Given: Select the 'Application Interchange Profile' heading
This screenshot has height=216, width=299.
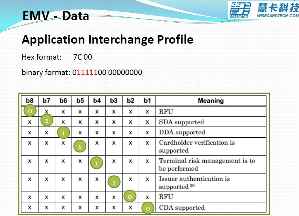Looking at the screenshot, I should coord(107,40).
